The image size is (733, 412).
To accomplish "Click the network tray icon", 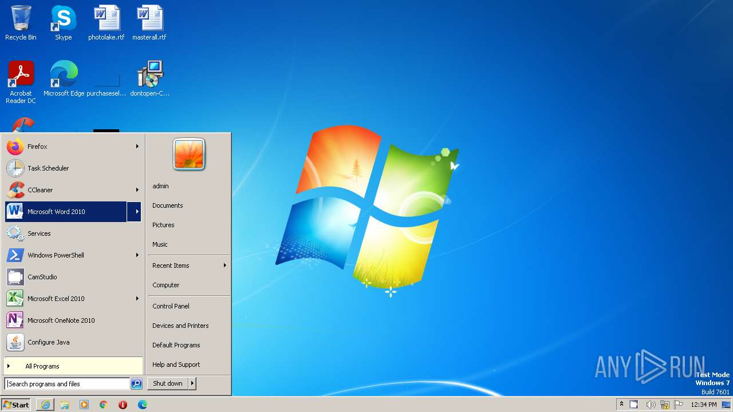I will click(665, 405).
